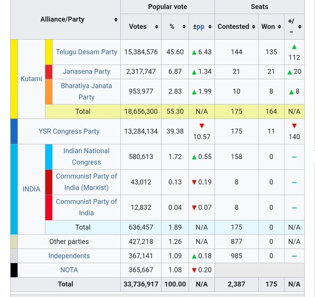
Task: Click red color cell beside Janasena Party
Action: 49,72
